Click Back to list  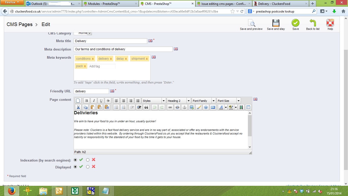(x=313, y=25)
